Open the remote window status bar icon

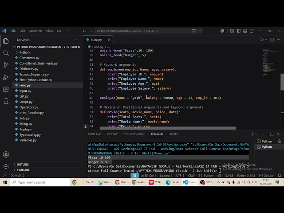tap(4, 175)
